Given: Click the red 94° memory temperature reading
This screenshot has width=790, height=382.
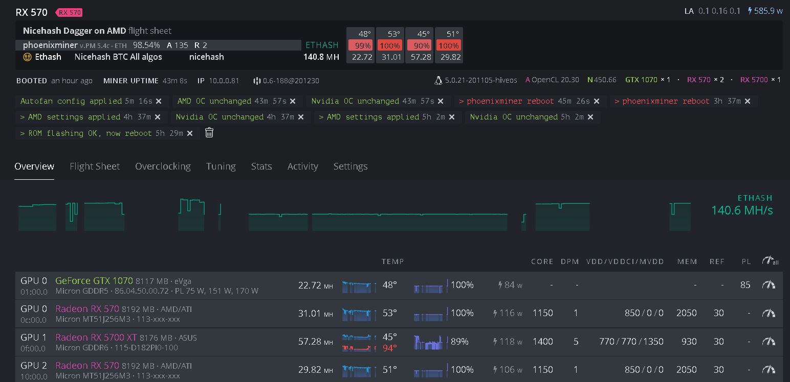Looking at the screenshot, I should (x=390, y=348).
